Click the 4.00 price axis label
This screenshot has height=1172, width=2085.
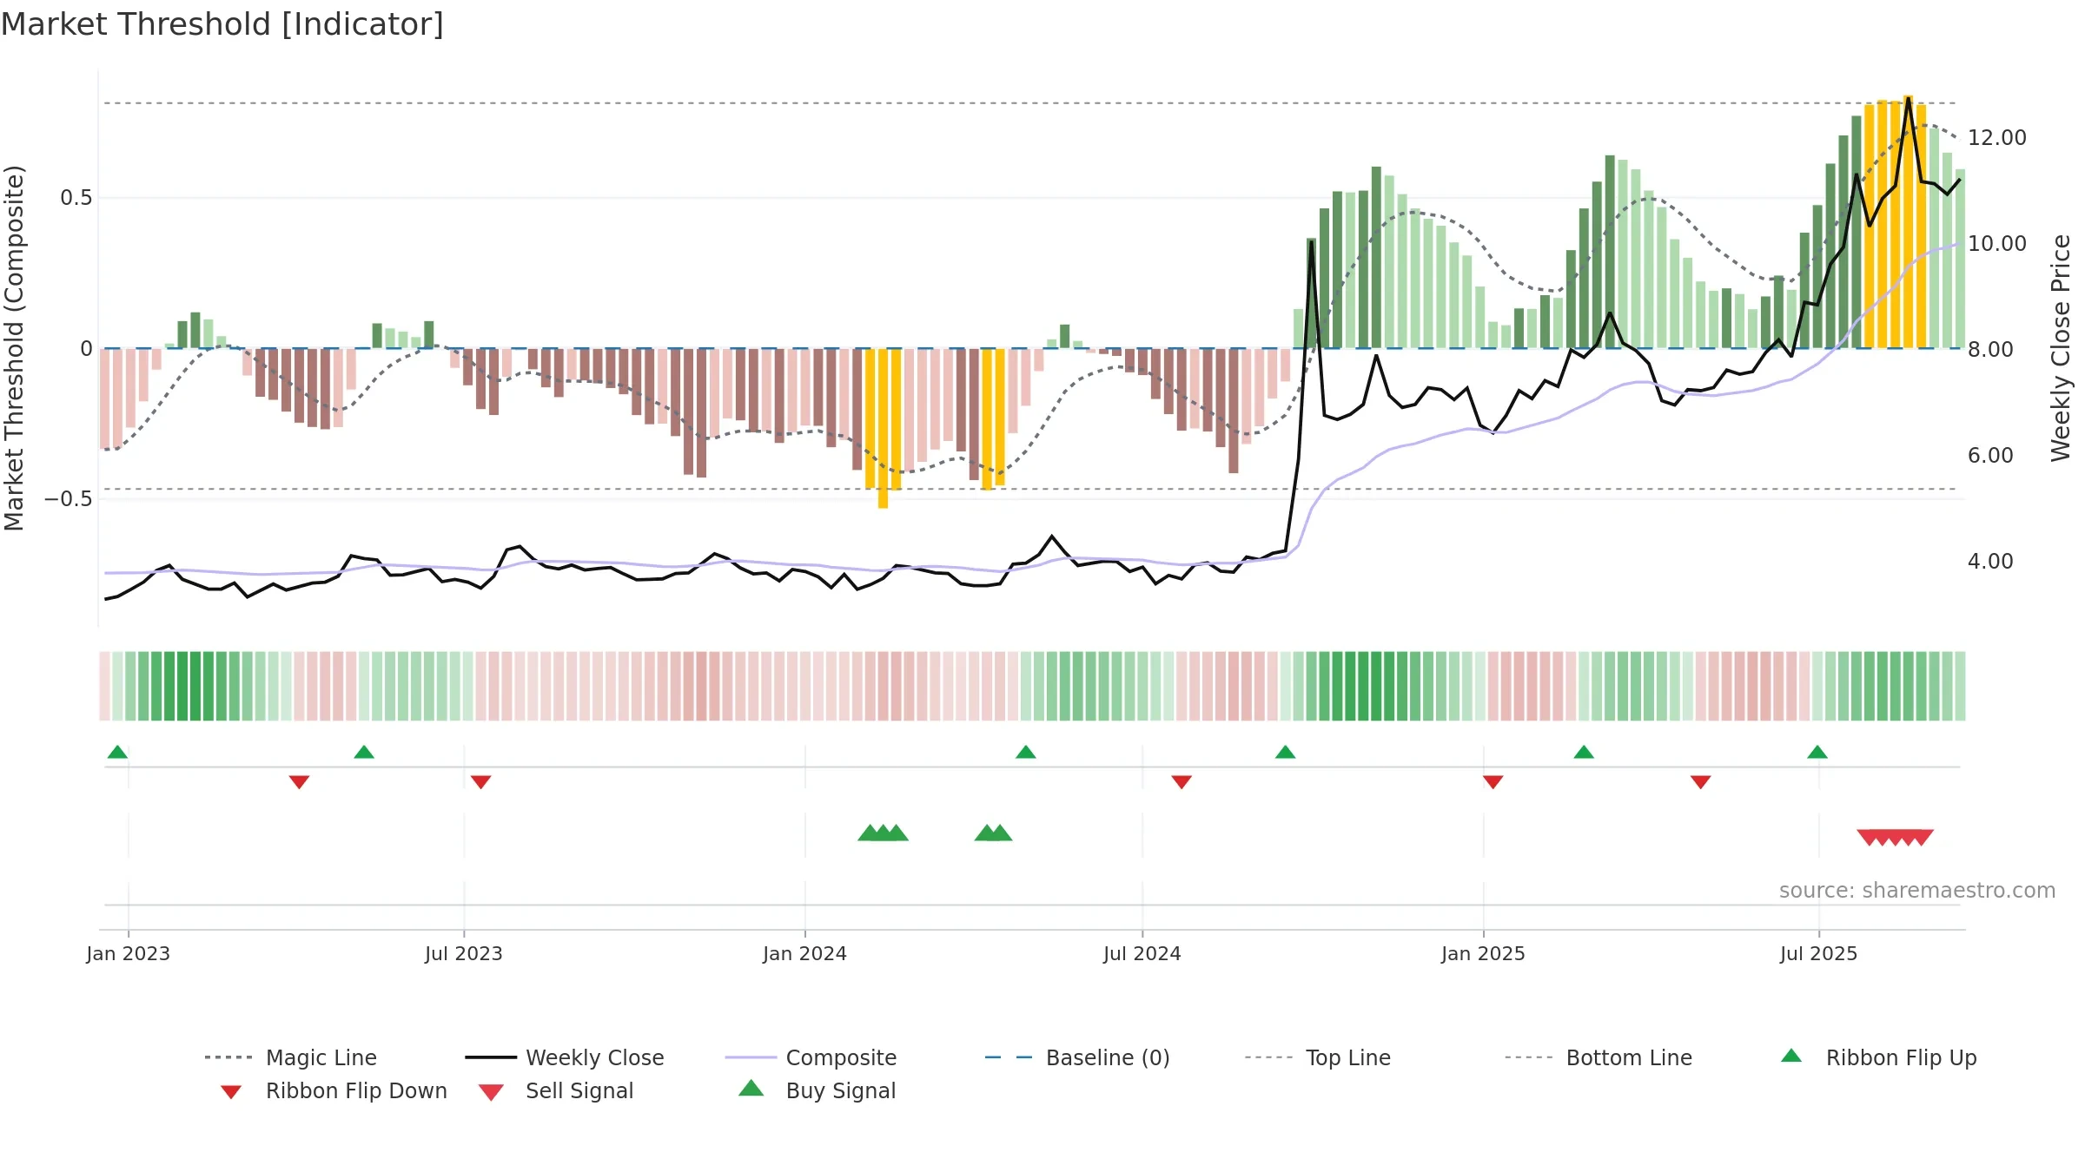pos(1990,562)
